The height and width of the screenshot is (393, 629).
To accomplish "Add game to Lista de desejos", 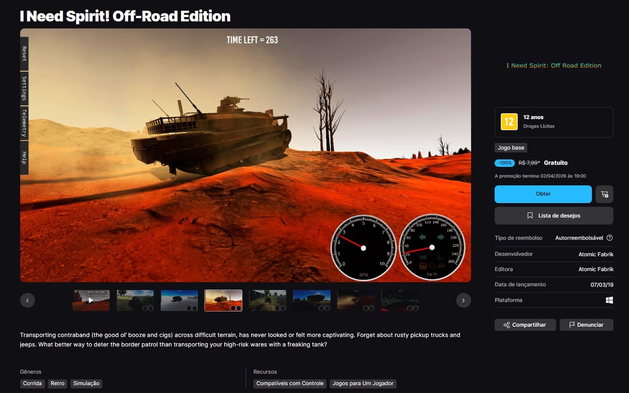I will click(x=554, y=215).
